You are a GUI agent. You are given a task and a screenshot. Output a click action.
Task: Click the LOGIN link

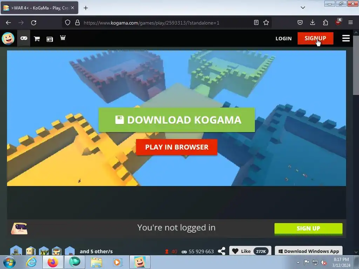pos(283,39)
